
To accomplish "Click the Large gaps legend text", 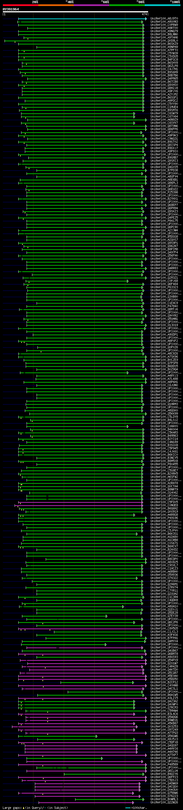I will click(35, 807).
